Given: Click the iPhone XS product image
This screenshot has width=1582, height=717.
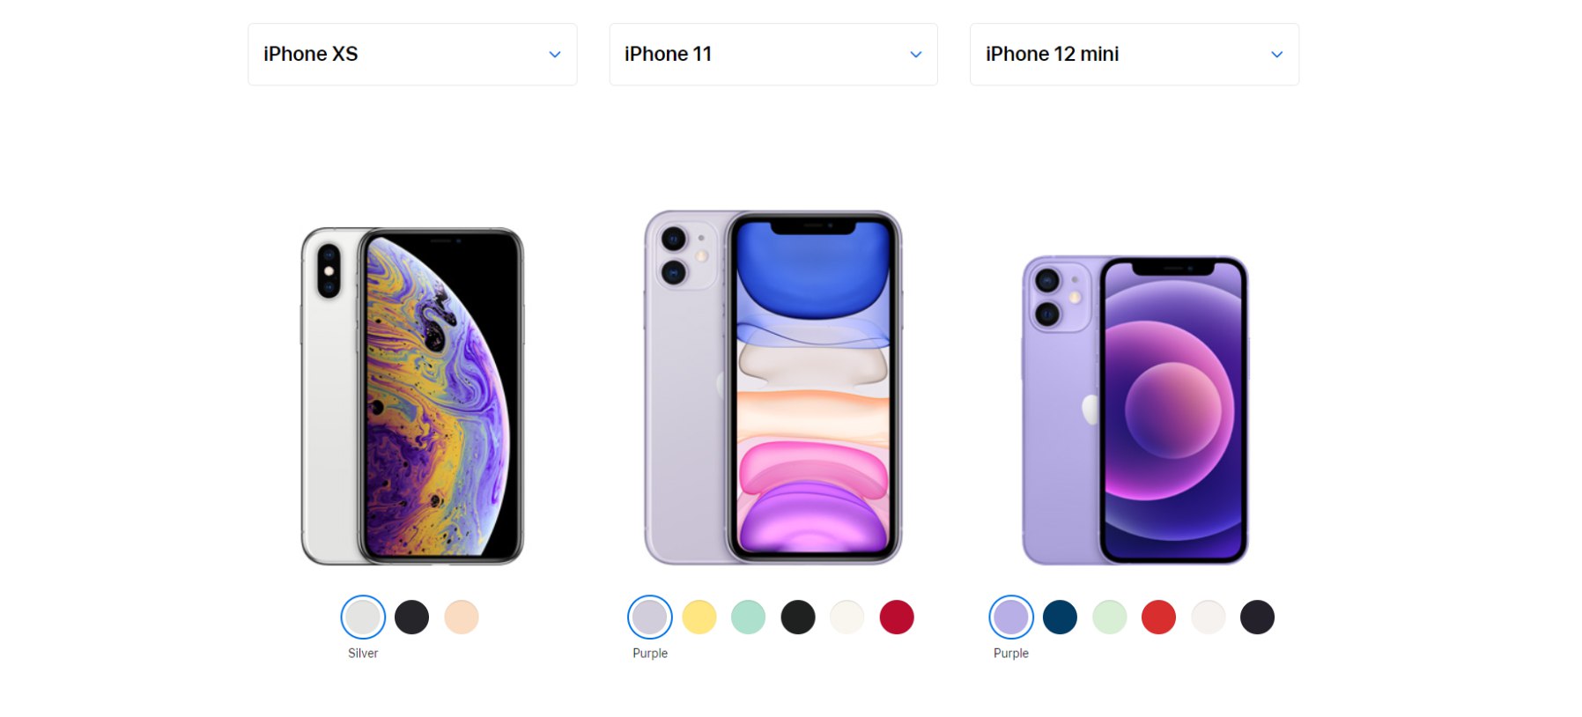Looking at the screenshot, I should coord(412,396).
